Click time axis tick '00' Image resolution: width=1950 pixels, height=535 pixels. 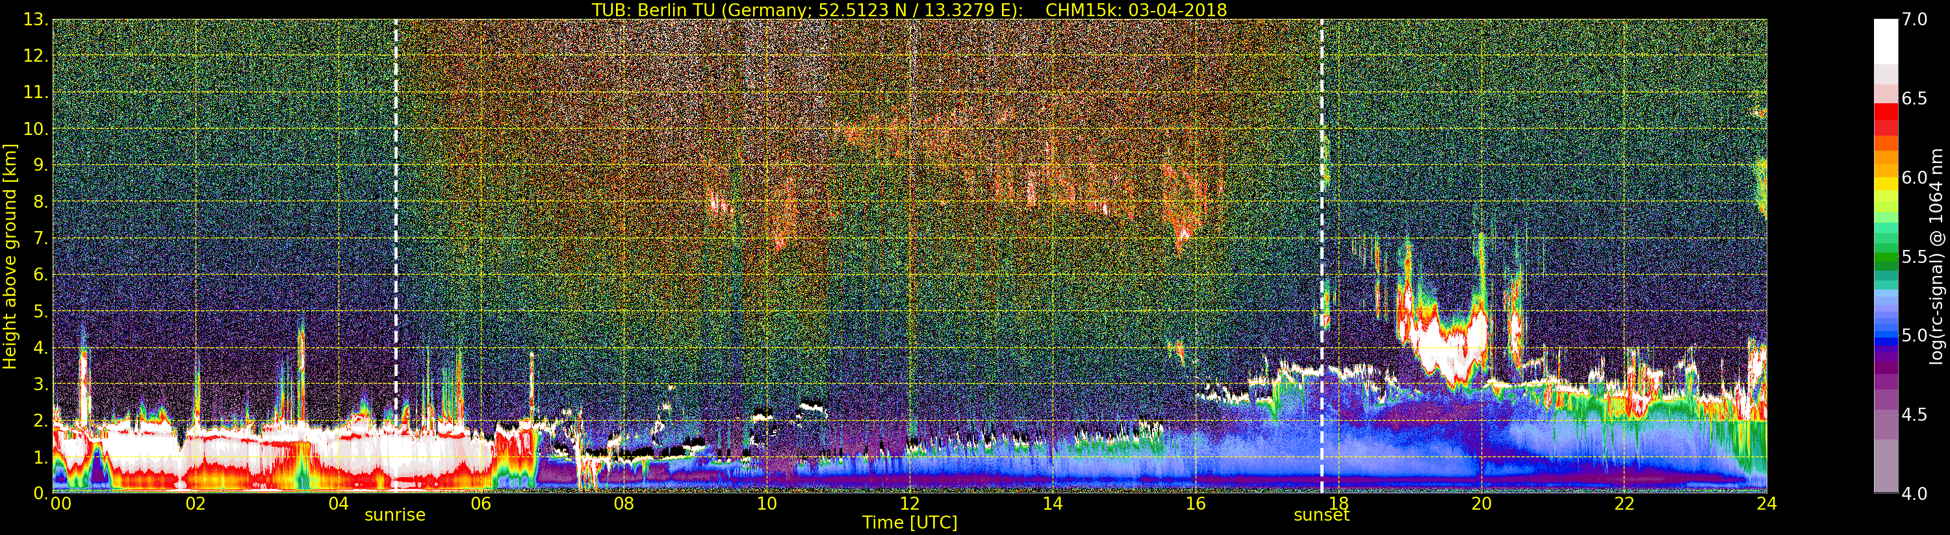coord(60,503)
